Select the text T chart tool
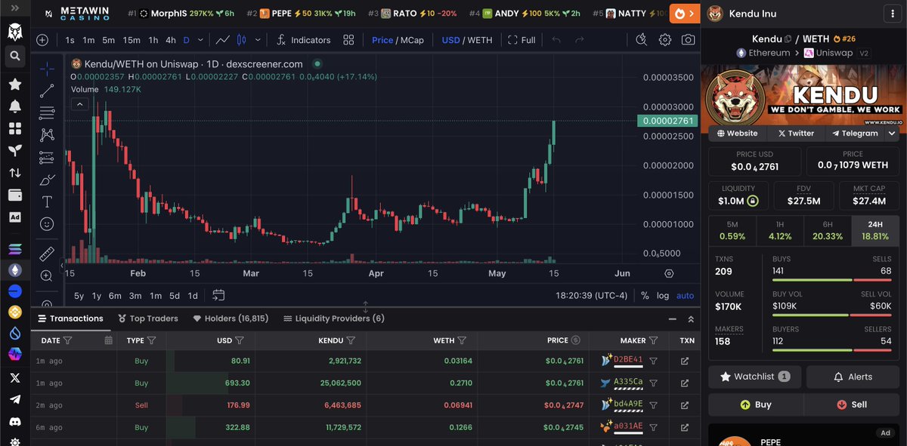The width and height of the screenshot is (907, 446). click(x=47, y=201)
